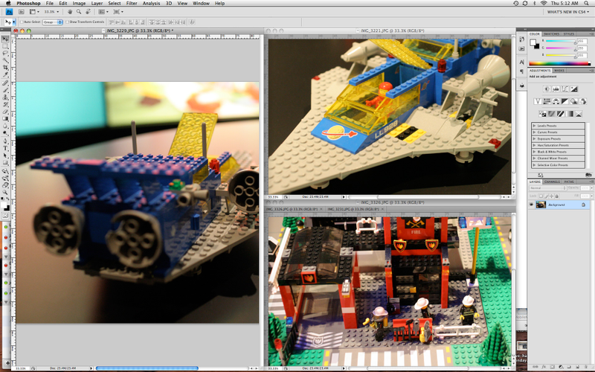Open the What's New in CS4 workspace switcher
This screenshot has width=595, height=372.
coord(568,12)
